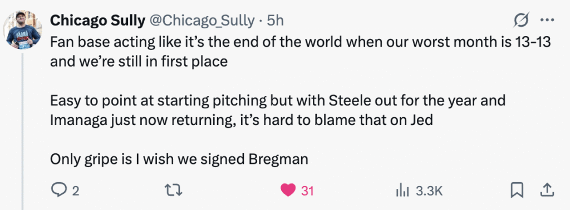Click the Grok explain-post icon

coord(521,21)
